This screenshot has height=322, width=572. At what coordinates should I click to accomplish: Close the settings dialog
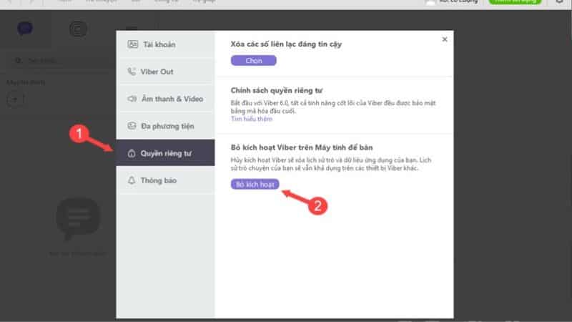point(445,39)
